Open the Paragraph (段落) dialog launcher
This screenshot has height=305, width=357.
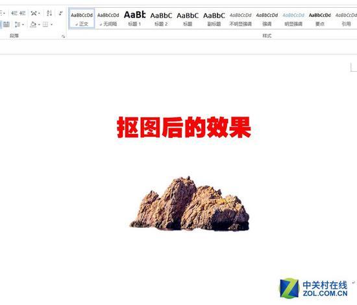64,36
